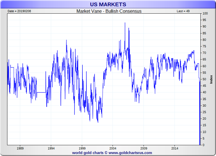This screenshot has width=216, height=156.
Task: Click the 'US MARKETS' header title
Action: point(108,5)
